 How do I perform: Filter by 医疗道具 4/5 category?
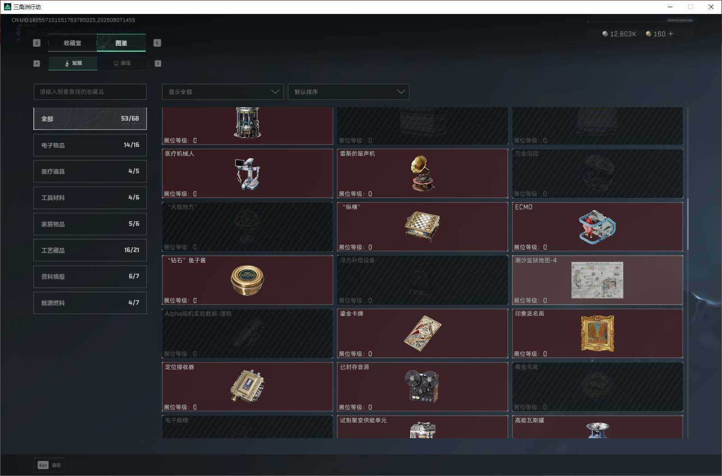[90, 171]
